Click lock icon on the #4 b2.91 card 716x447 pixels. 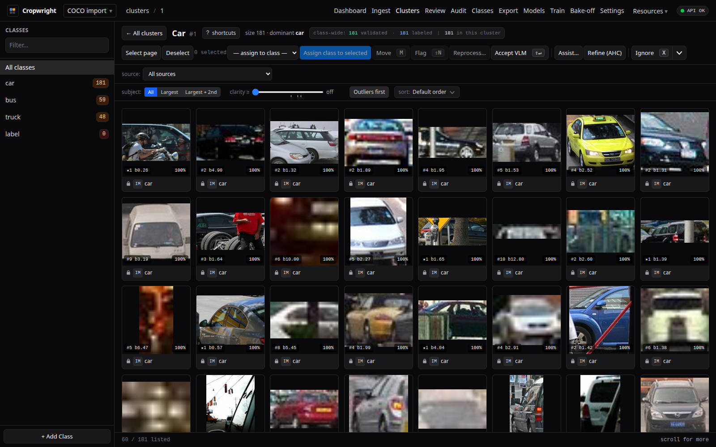click(499, 361)
